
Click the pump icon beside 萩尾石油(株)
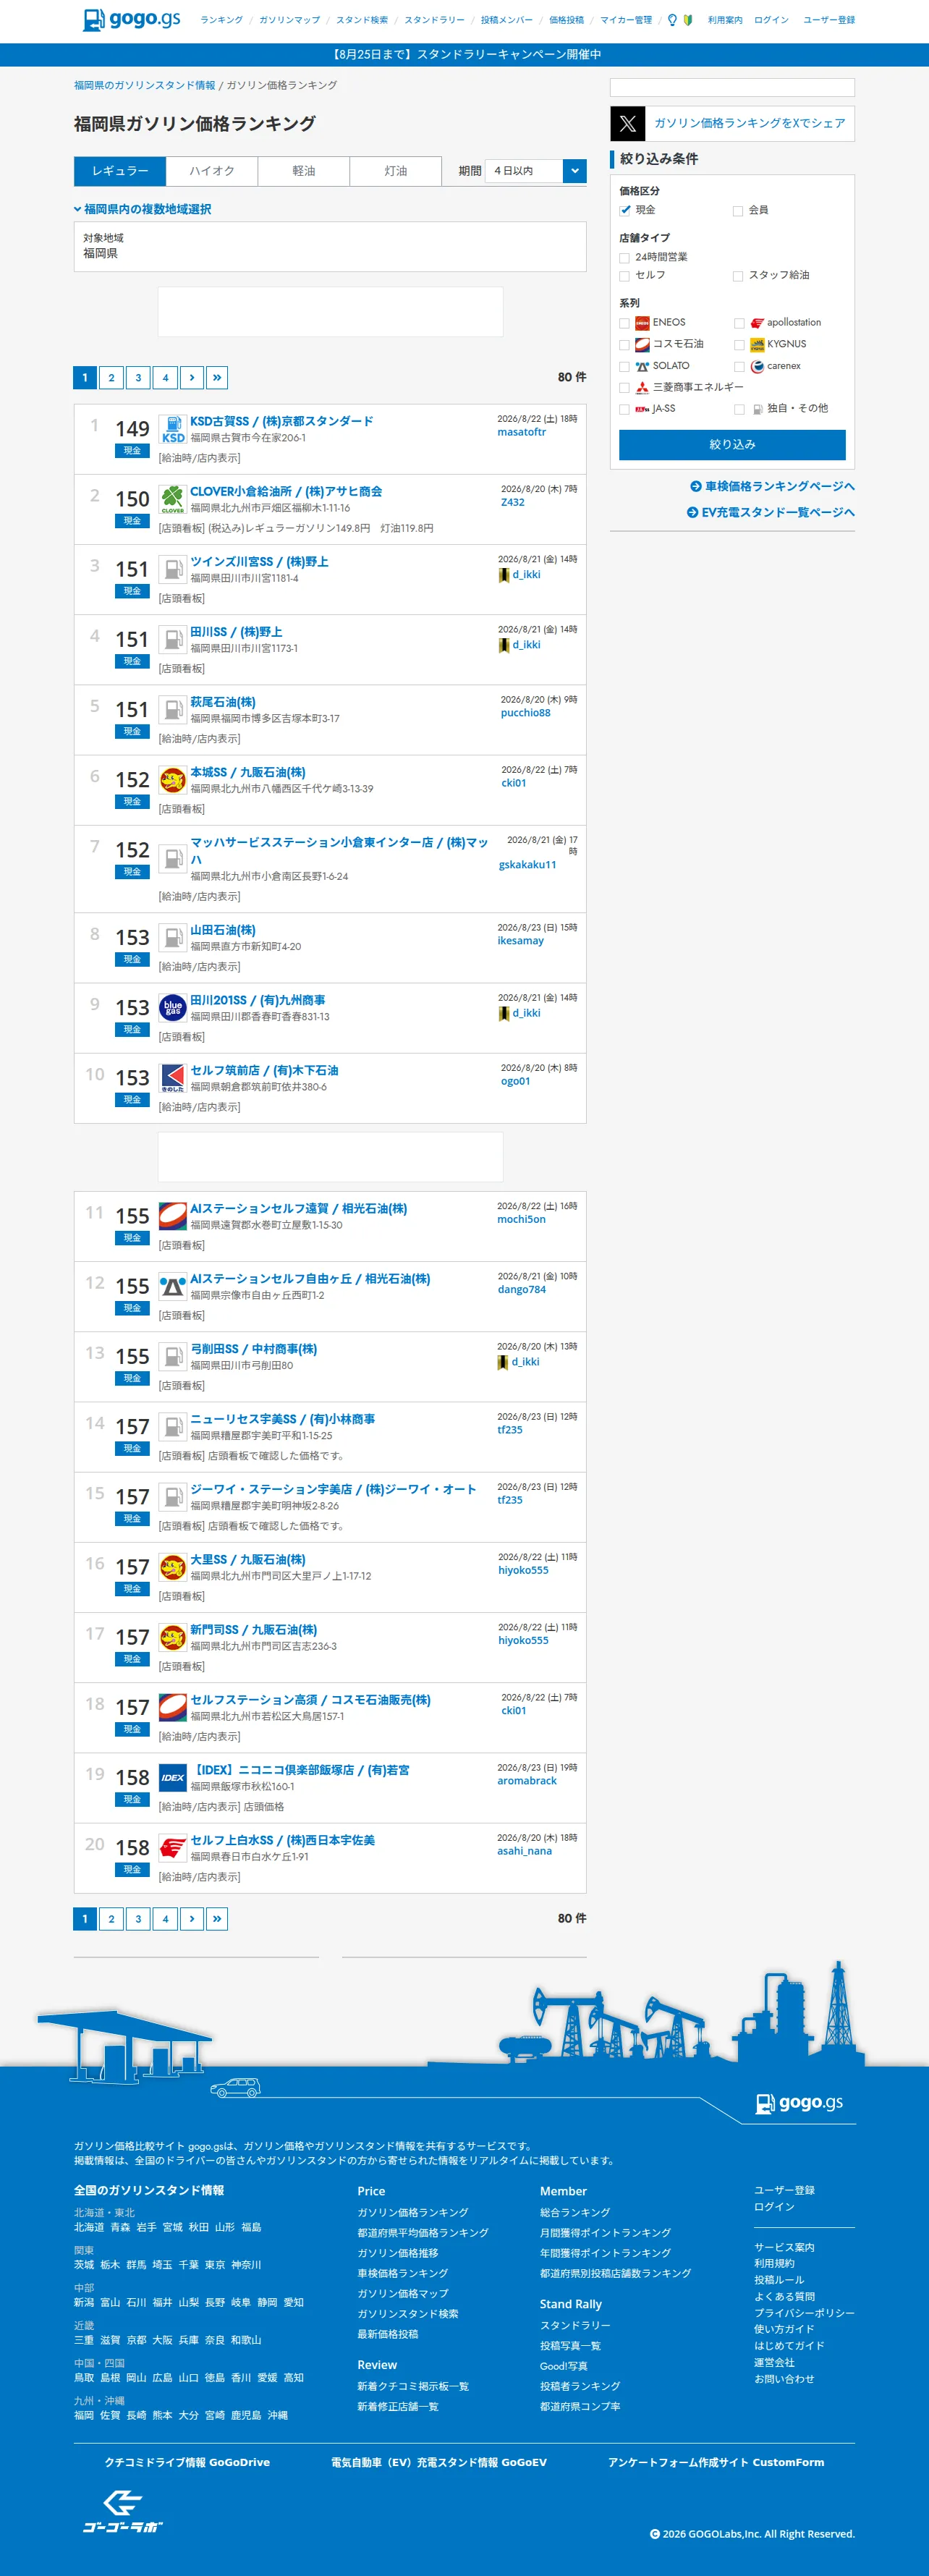[173, 710]
